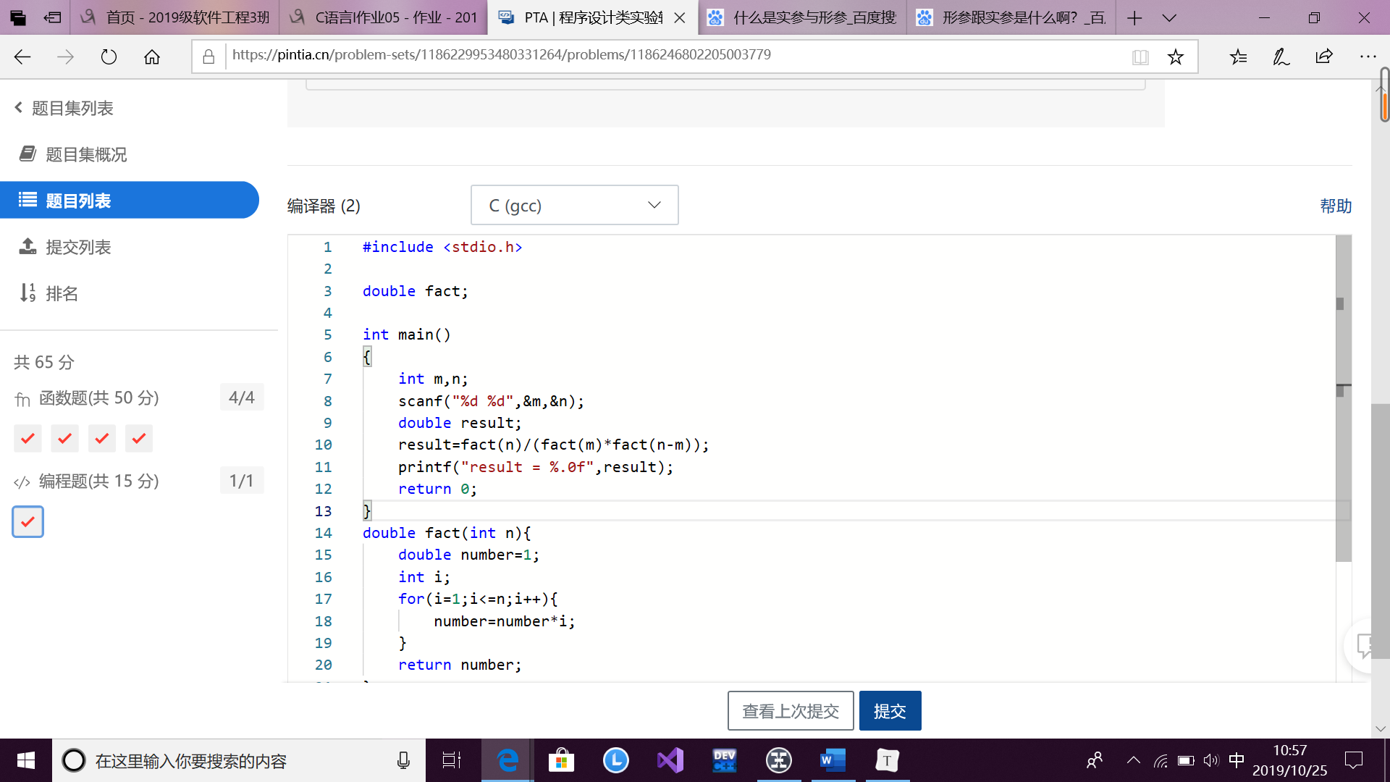1390x782 pixels.
Task: Open Visual Studio from taskbar
Action: pyautogui.click(x=670, y=760)
